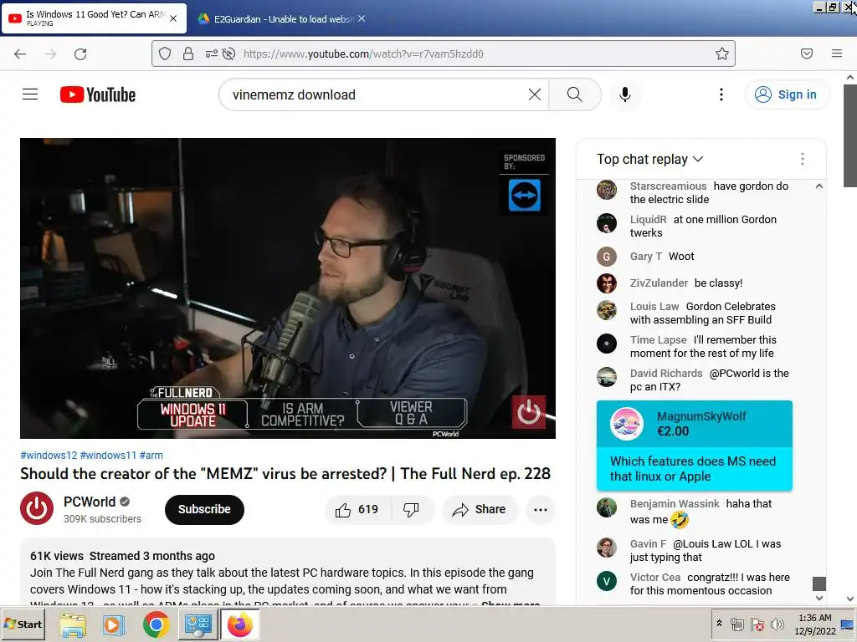Click David Richards chat author name
This screenshot has height=642, width=857.
point(666,374)
